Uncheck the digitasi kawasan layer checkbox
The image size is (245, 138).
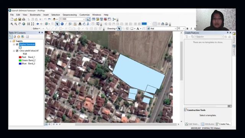(x=17, y=44)
